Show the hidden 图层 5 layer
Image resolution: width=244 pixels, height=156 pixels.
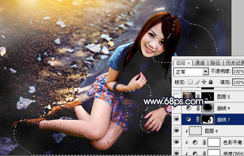tap(176, 97)
